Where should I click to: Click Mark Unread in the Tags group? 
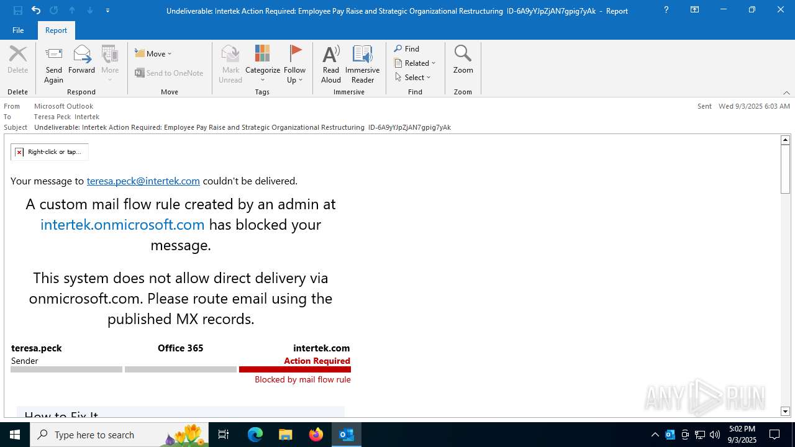click(230, 64)
